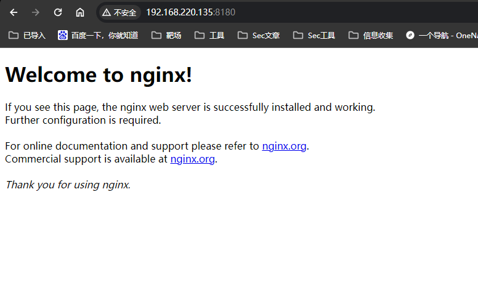
Task: Click the 'Further configuration is required.' text
Action: pyautogui.click(x=83, y=120)
